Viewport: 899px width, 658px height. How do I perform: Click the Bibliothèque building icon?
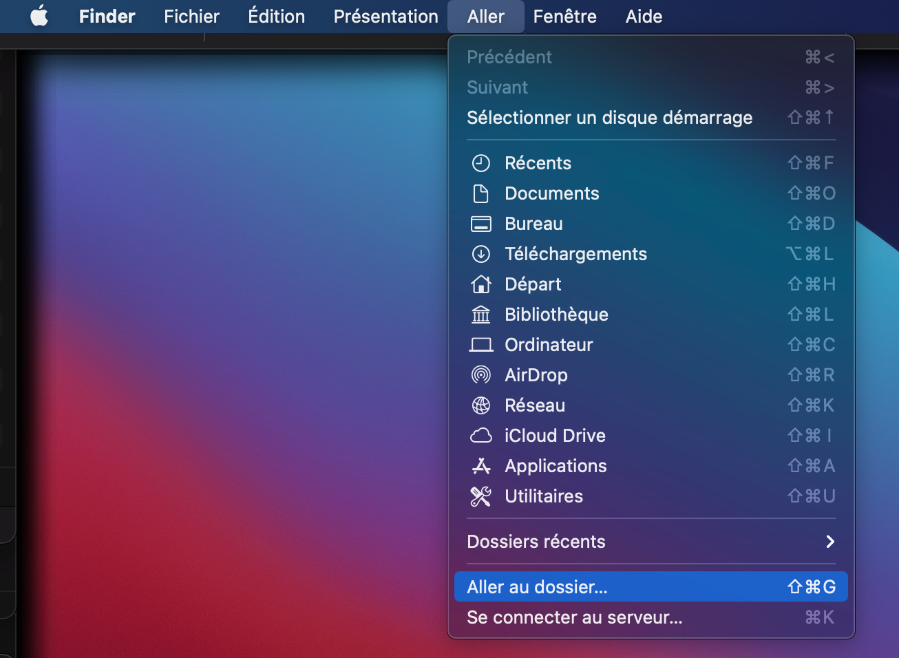click(x=480, y=315)
